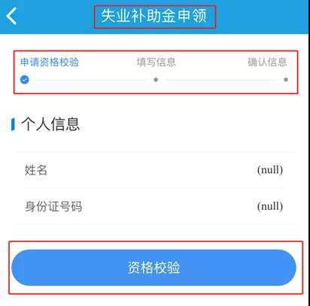Click the blue bar beside 个人信息
This screenshot has width=310, height=306.
click(x=13, y=125)
